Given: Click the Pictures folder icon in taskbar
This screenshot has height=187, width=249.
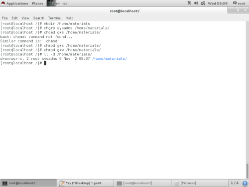Looking at the screenshot, I should (177, 183).
